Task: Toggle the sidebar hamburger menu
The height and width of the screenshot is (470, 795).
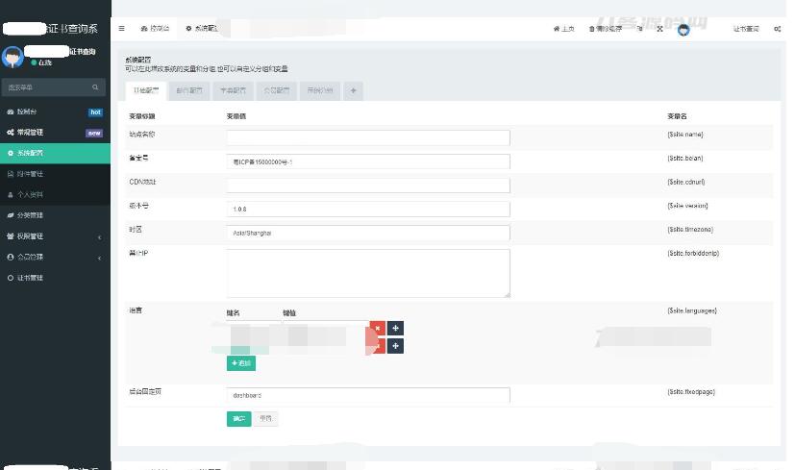Action: tap(122, 29)
